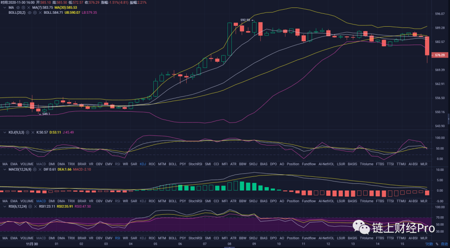Image resolution: width=450 pixels, height=248 pixels.
Task: Collapse the MA indicator list chevron
Action: pos(4,8)
